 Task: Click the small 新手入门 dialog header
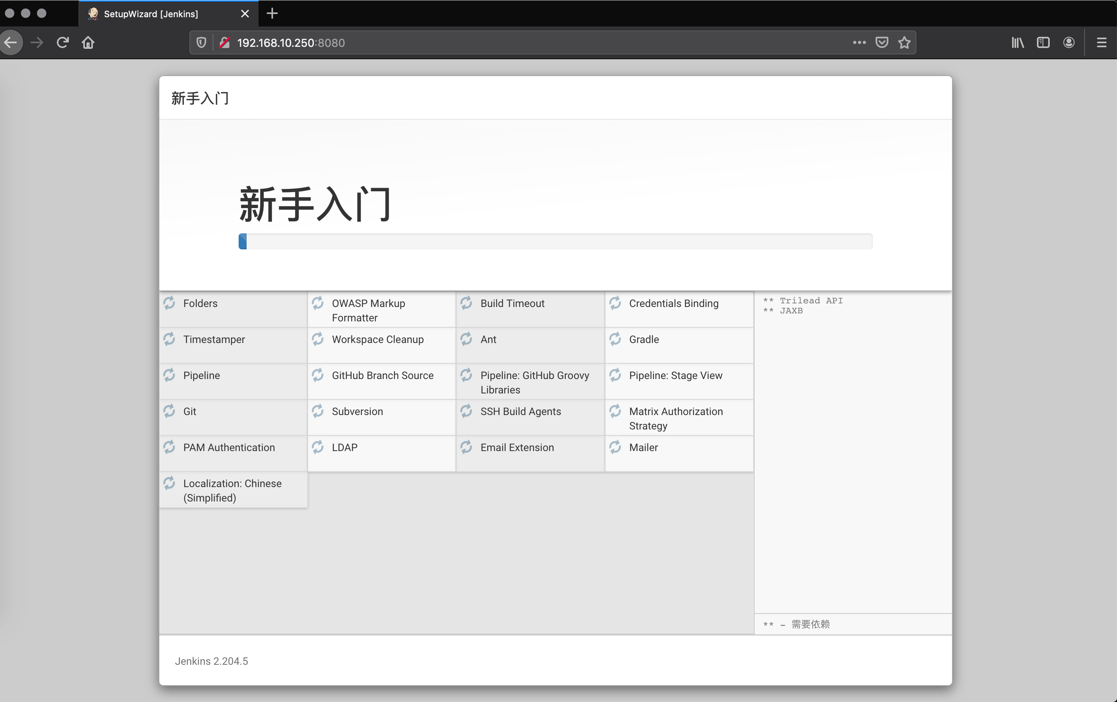(x=200, y=98)
